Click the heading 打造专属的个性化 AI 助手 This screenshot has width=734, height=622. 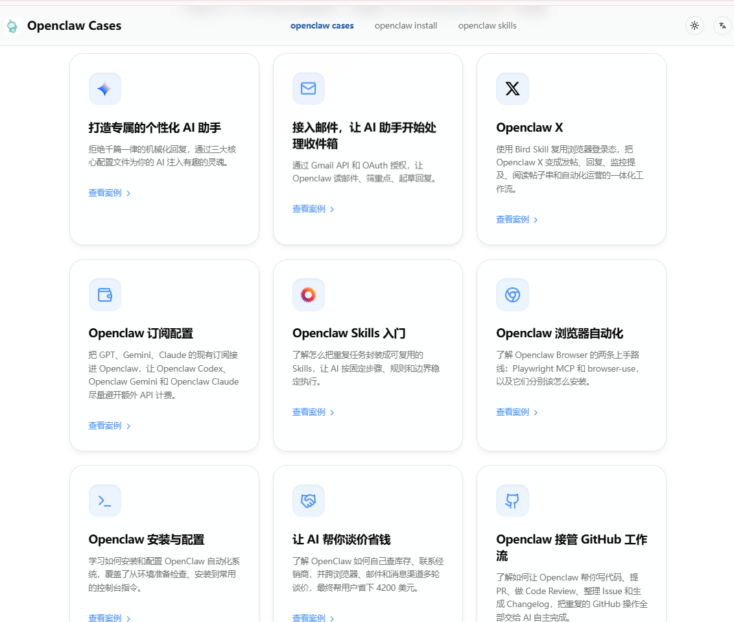(x=155, y=127)
